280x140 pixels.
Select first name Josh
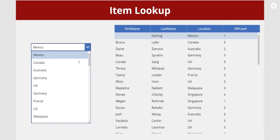coord(119,114)
